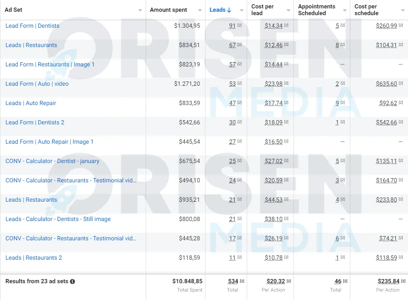
Task: Click info icon beside Results from 23 ad sets
Action: coord(72,281)
